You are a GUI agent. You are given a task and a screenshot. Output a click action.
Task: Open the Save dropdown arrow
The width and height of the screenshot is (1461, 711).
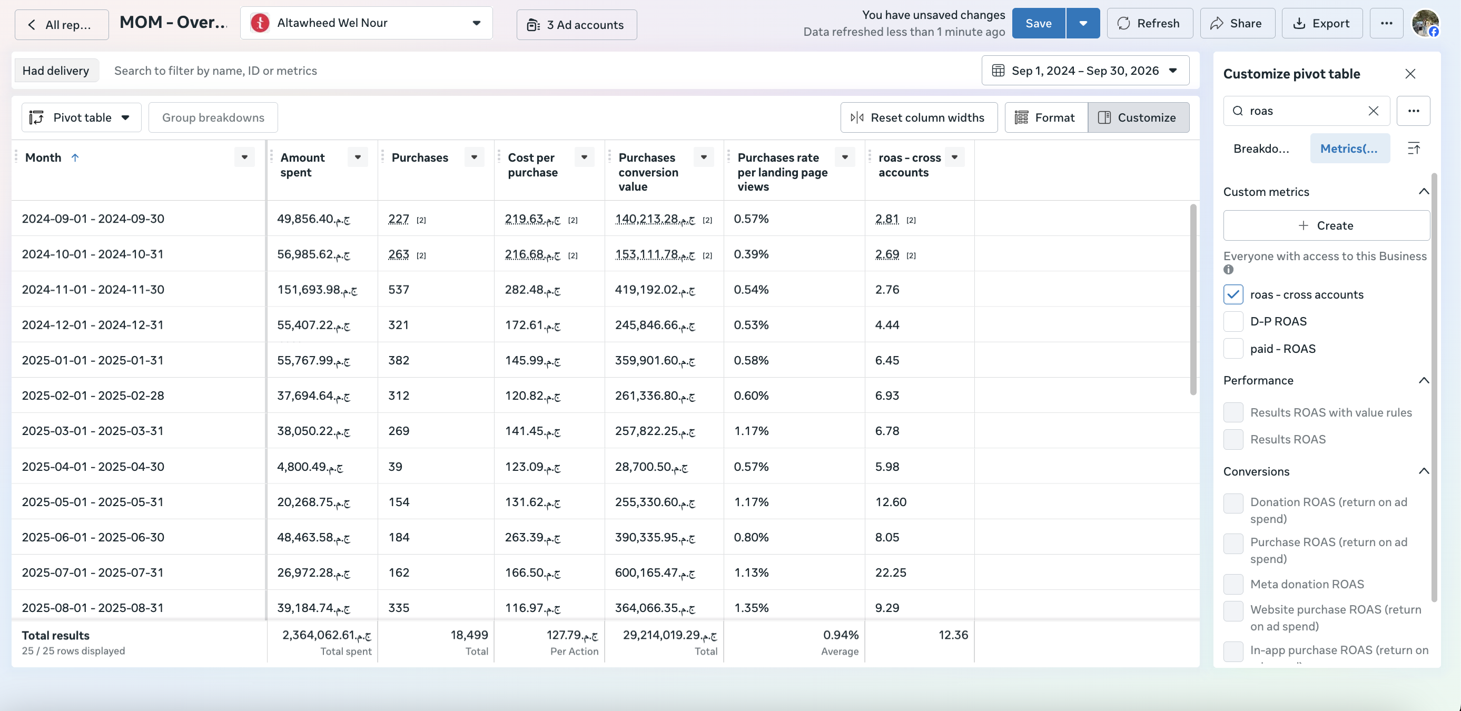(x=1083, y=23)
